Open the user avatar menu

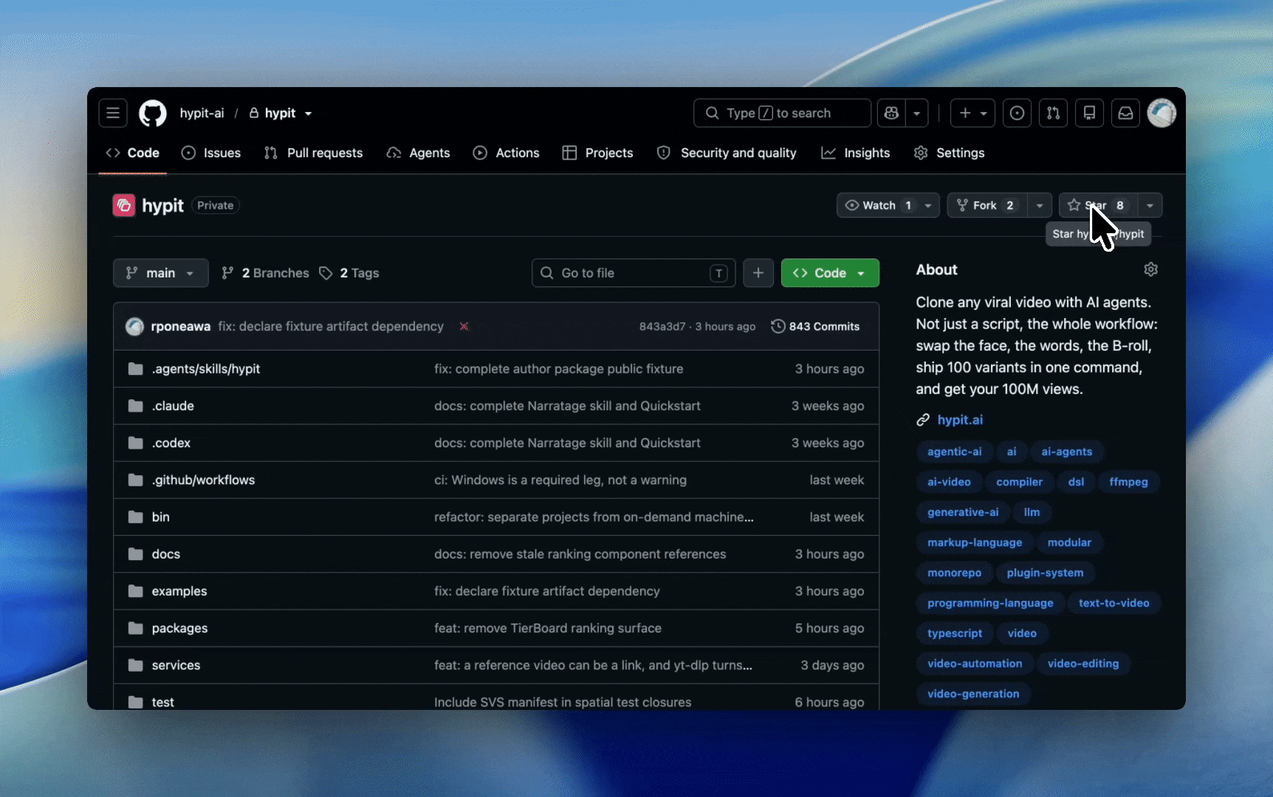tap(1162, 113)
